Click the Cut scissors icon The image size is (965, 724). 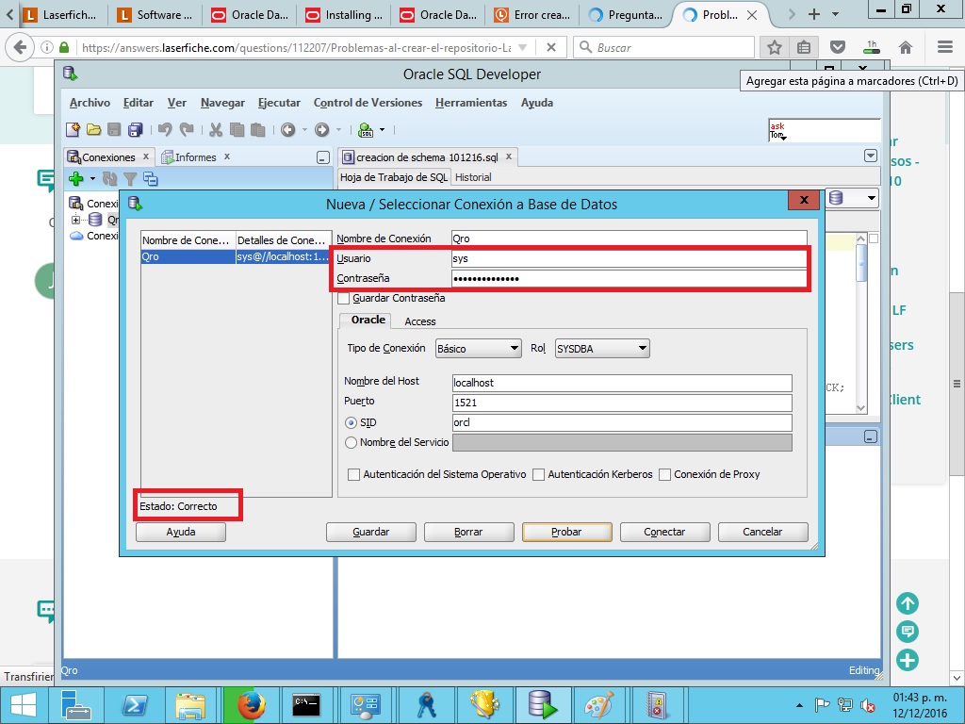click(216, 129)
